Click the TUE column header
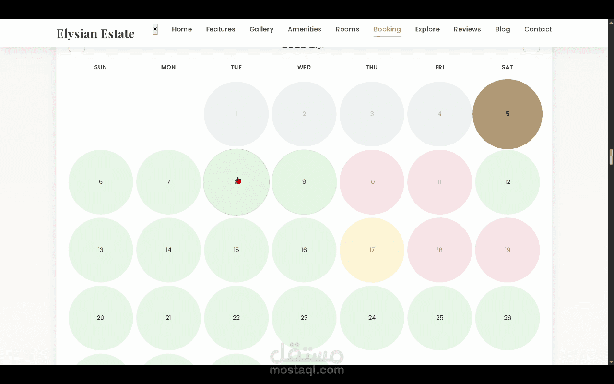This screenshot has height=384, width=614. 236,67
